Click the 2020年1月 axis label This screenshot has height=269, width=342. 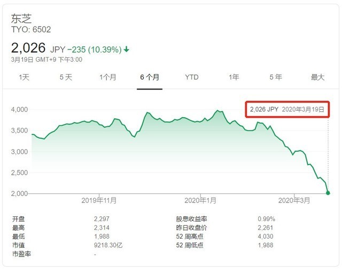(x=200, y=200)
